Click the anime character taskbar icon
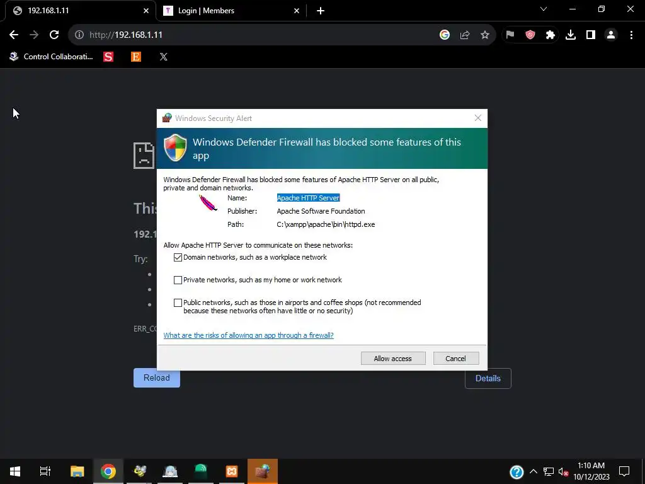The image size is (645, 484). (170, 471)
